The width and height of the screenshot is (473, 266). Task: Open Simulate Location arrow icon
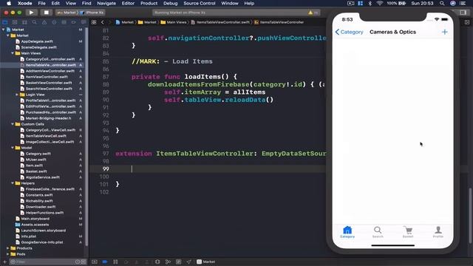point(188,262)
